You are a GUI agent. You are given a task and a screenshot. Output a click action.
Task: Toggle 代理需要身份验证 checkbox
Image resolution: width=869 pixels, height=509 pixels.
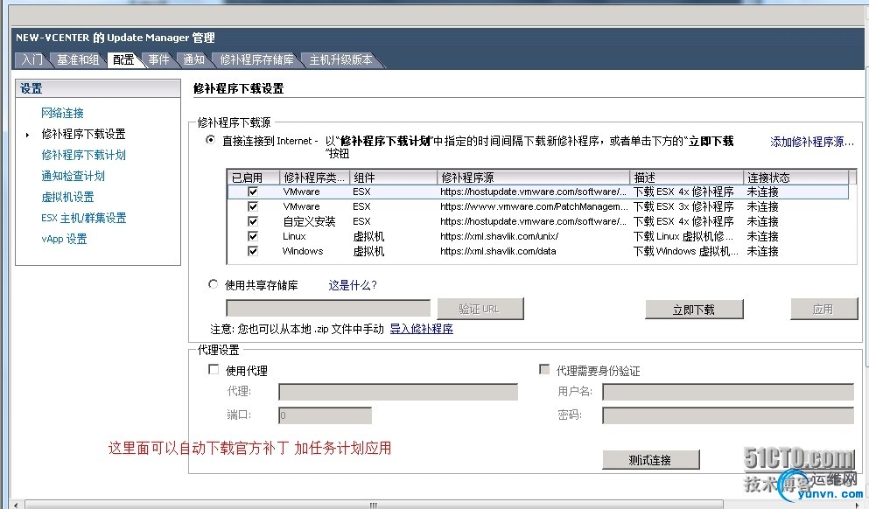(544, 369)
